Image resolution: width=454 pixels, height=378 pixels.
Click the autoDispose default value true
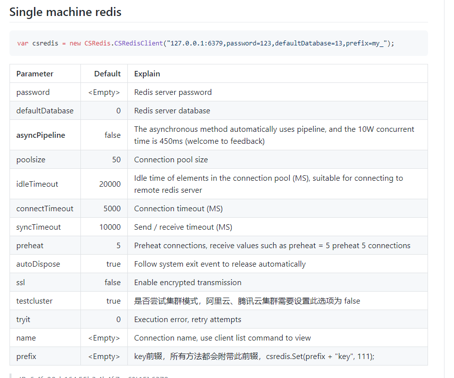point(114,264)
